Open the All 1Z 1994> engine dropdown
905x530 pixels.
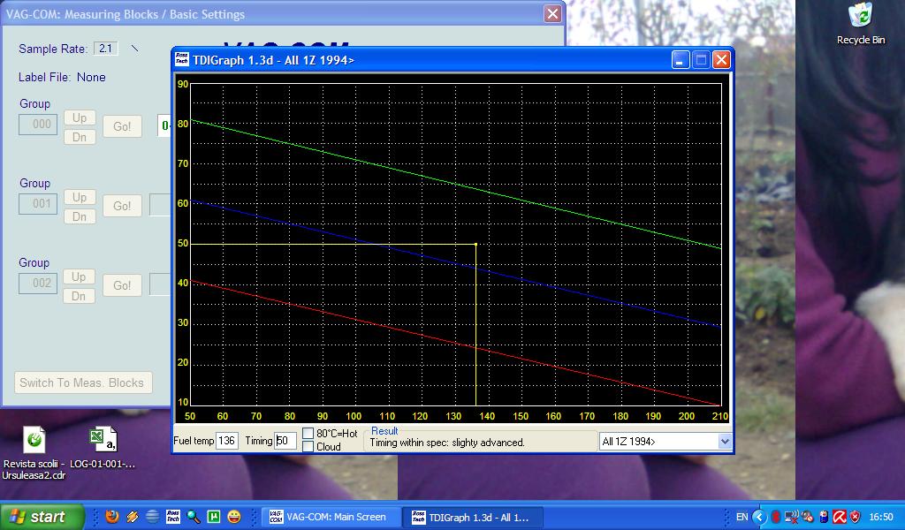click(x=725, y=442)
